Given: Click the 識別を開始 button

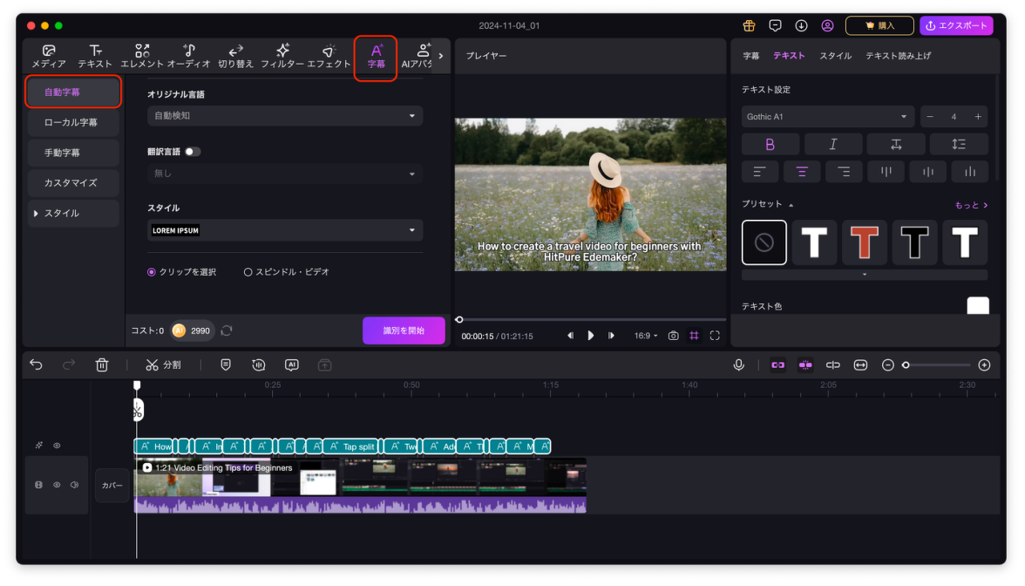Looking at the screenshot, I should pyautogui.click(x=404, y=330).
